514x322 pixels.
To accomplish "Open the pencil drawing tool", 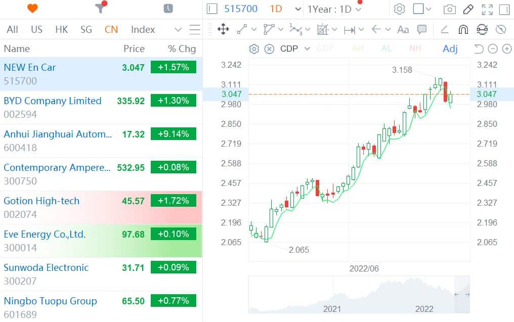I will point(467,9).
